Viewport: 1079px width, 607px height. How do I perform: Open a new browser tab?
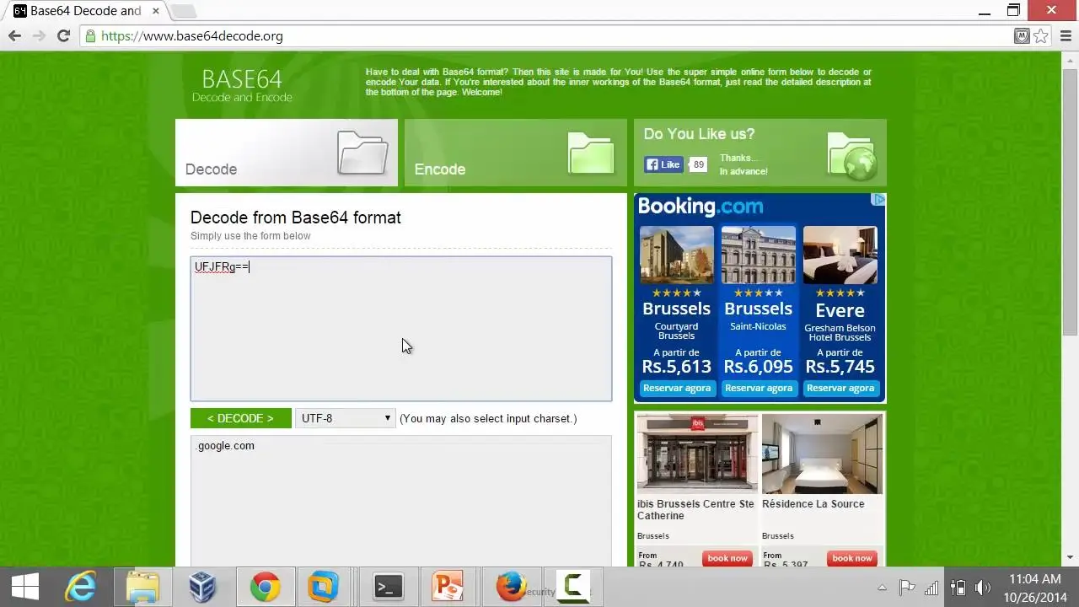[x=183, y=11]
